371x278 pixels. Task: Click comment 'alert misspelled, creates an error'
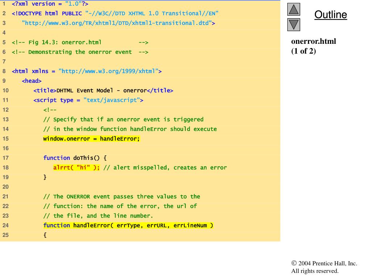[165, 168]
